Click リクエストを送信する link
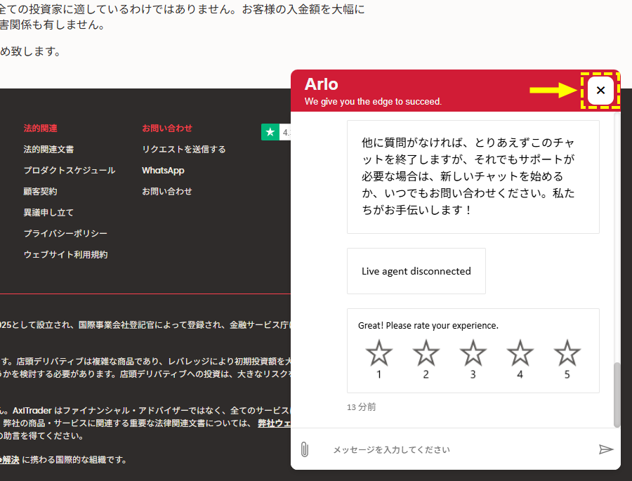The width and height of the screenshot is (632, 481). pyautogui.click(x=184, y=150)
